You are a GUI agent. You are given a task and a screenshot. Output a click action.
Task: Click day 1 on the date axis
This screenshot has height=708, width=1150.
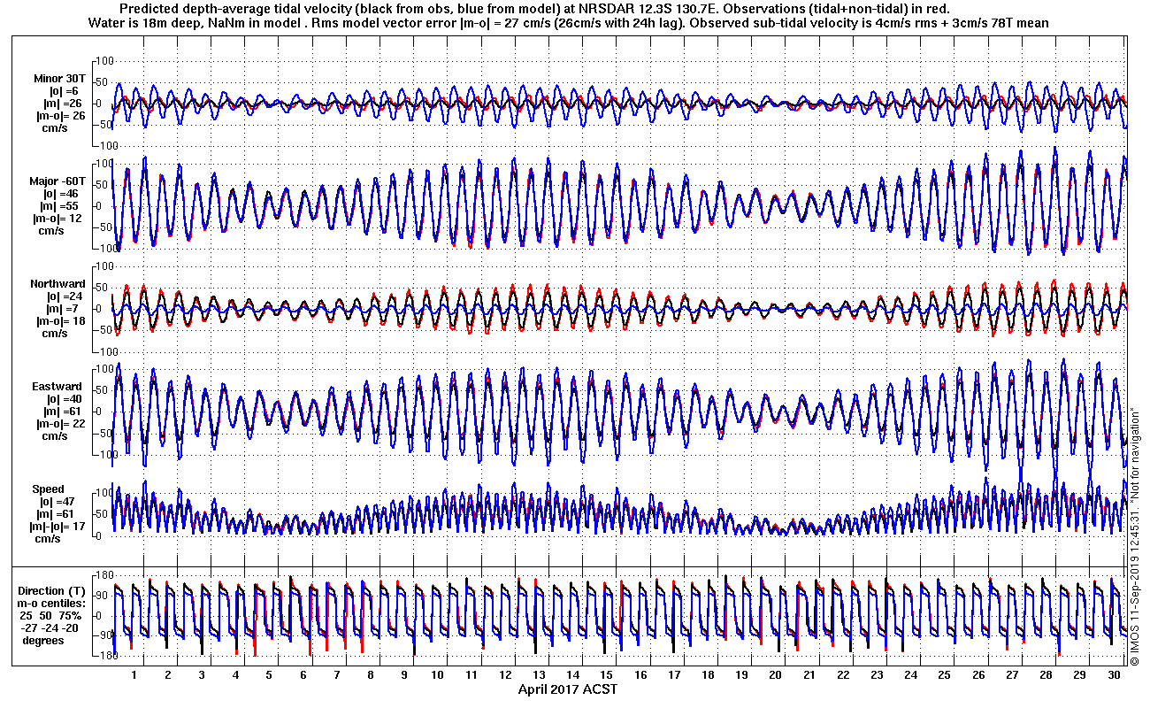pyautogui.click(x=134, y=675)
